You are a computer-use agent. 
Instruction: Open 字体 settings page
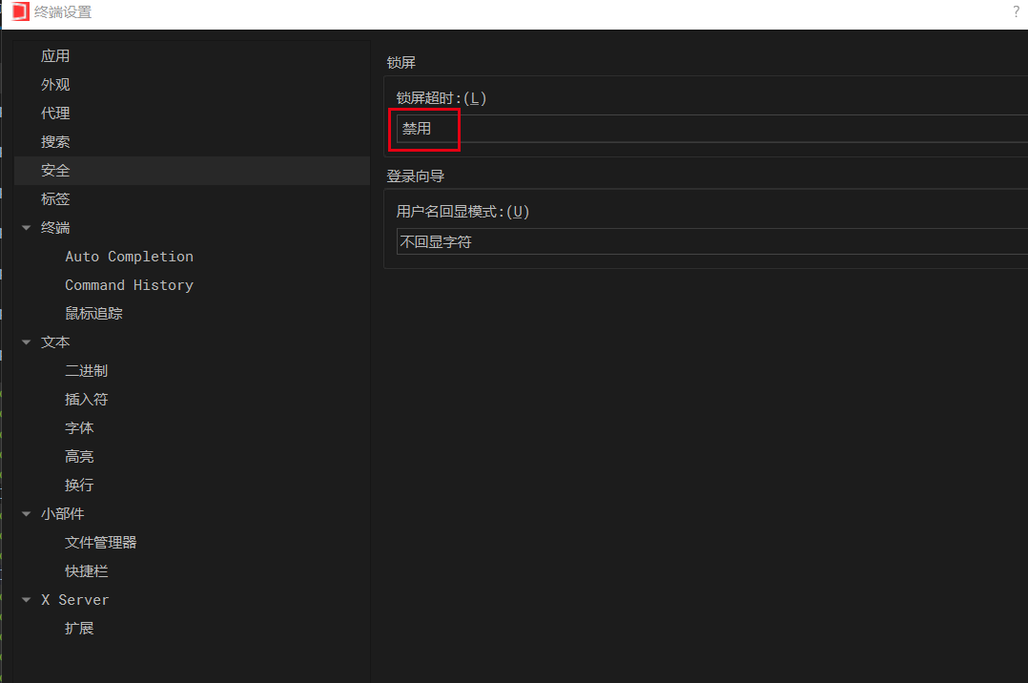click(x=79, y=427)
